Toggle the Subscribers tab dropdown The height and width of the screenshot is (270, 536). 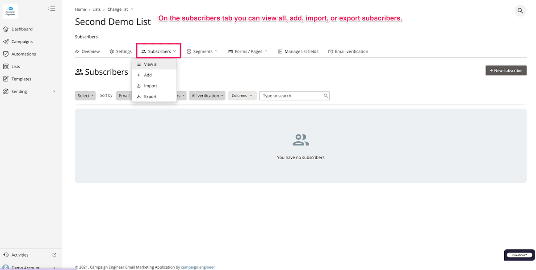[159, 51]
